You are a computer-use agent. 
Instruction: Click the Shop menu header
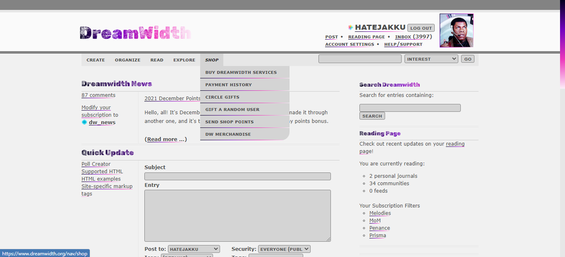pos(212,60)
